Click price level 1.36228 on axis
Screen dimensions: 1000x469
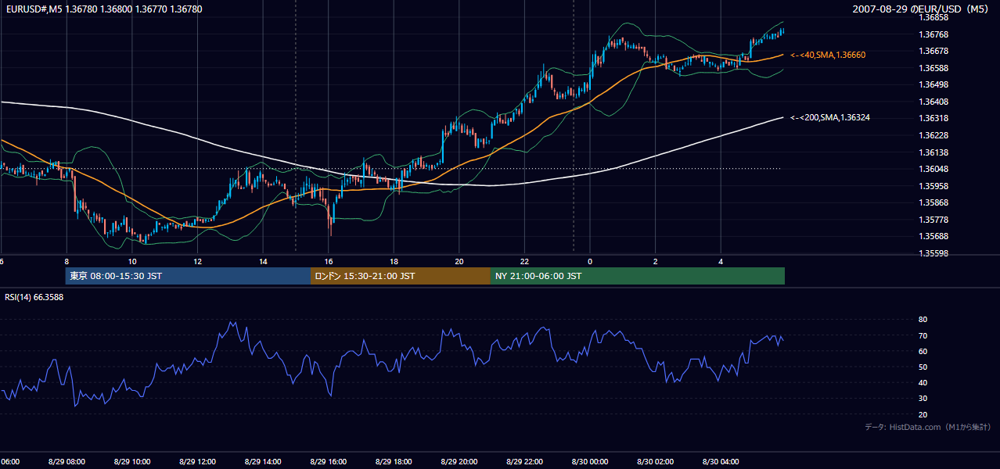coord(932,135)
